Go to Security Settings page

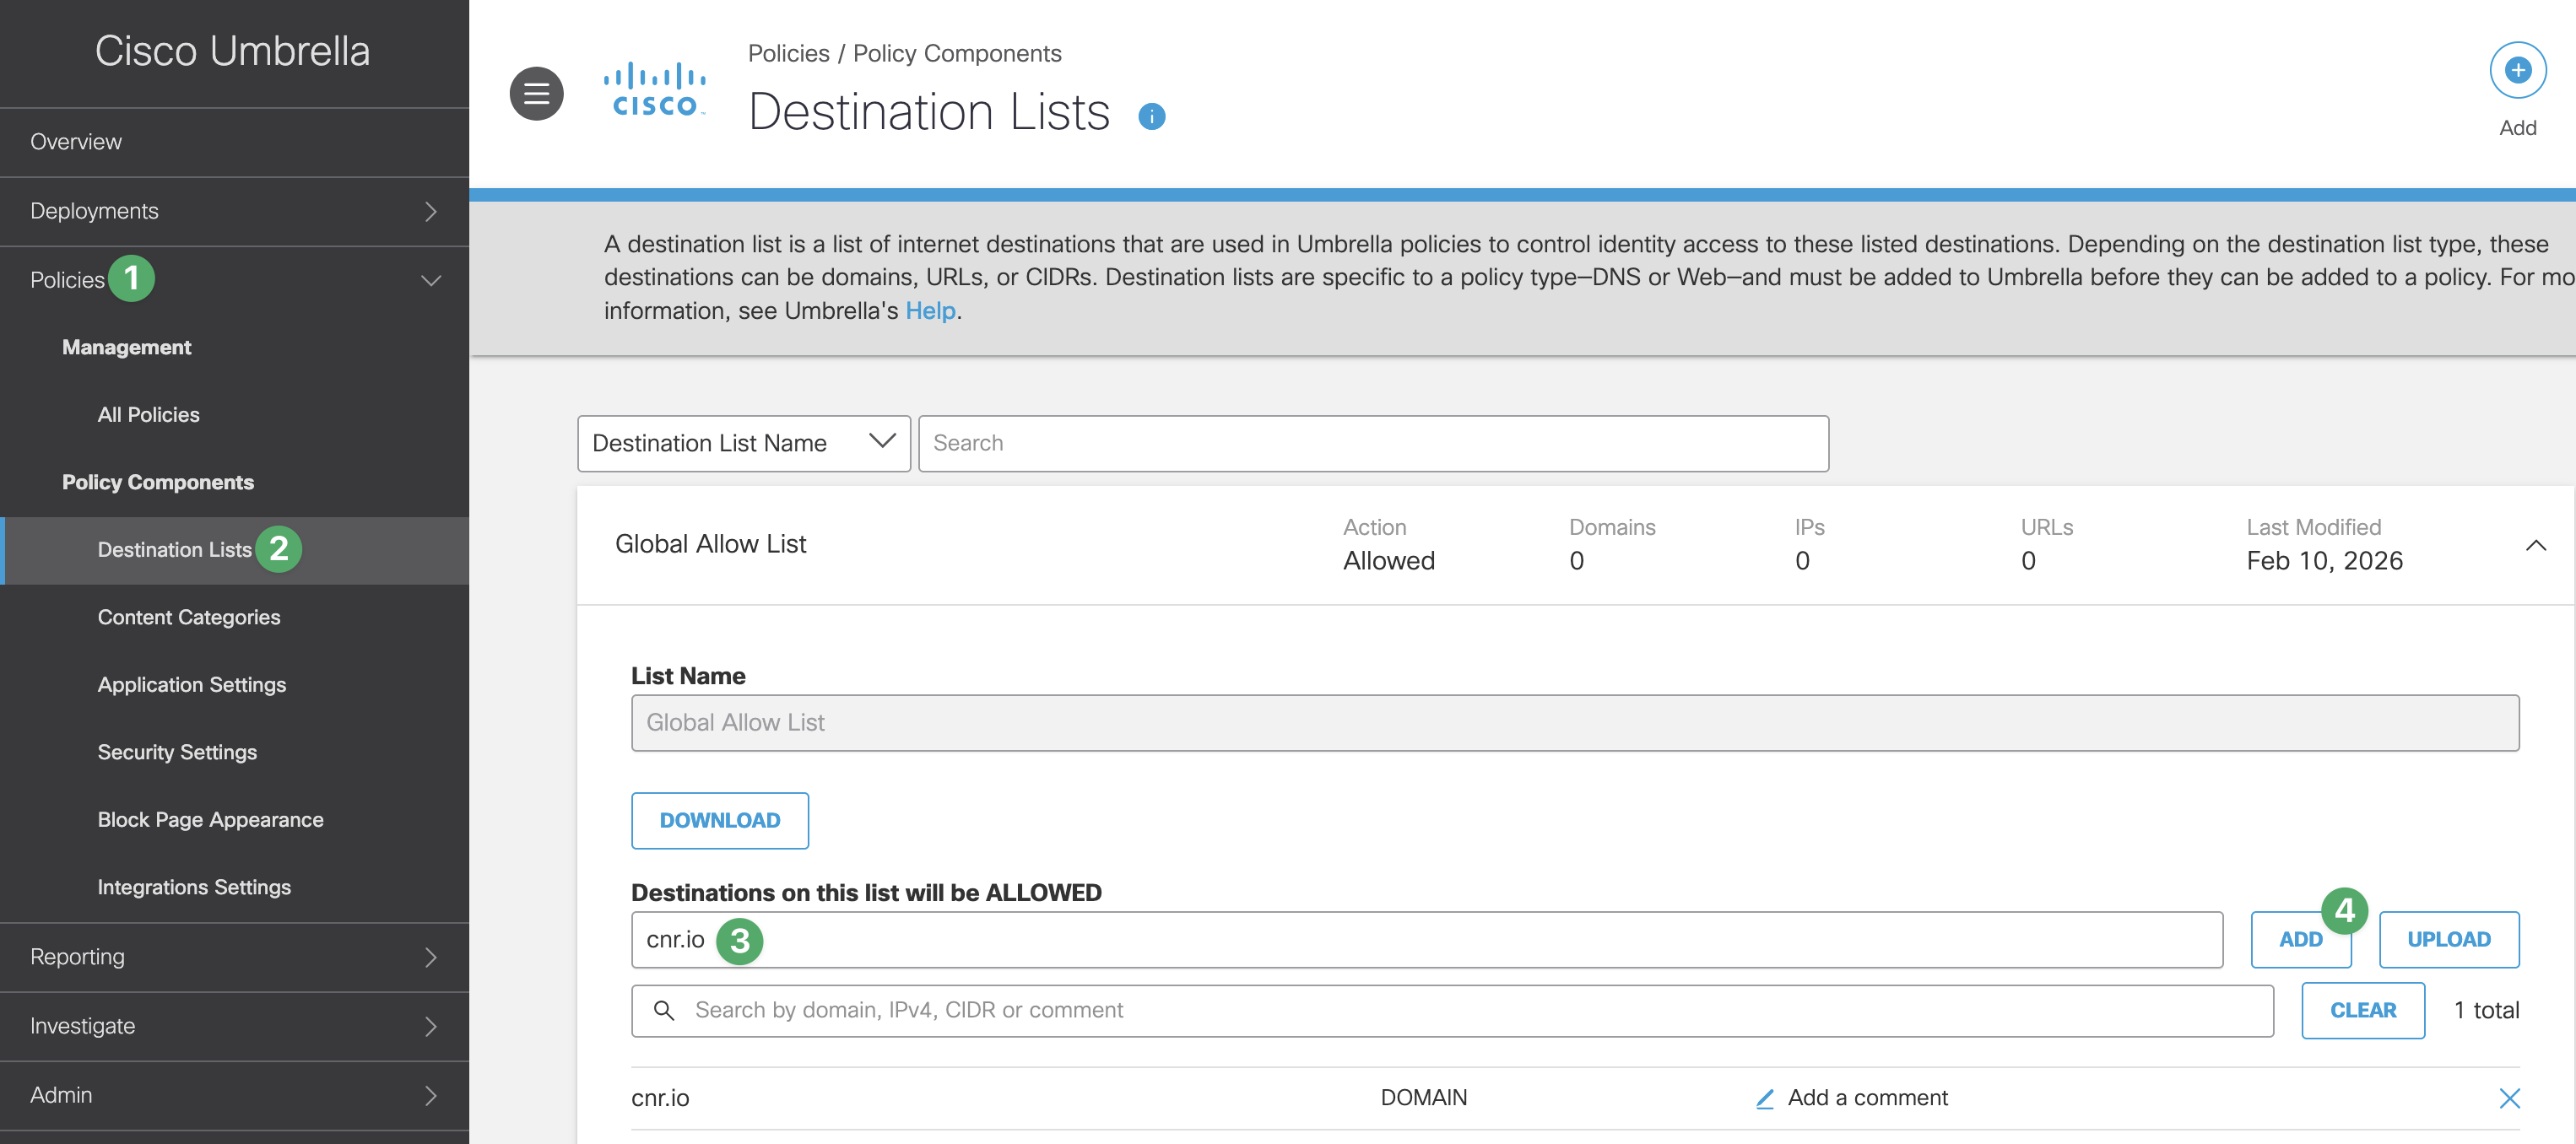(177, 753)
